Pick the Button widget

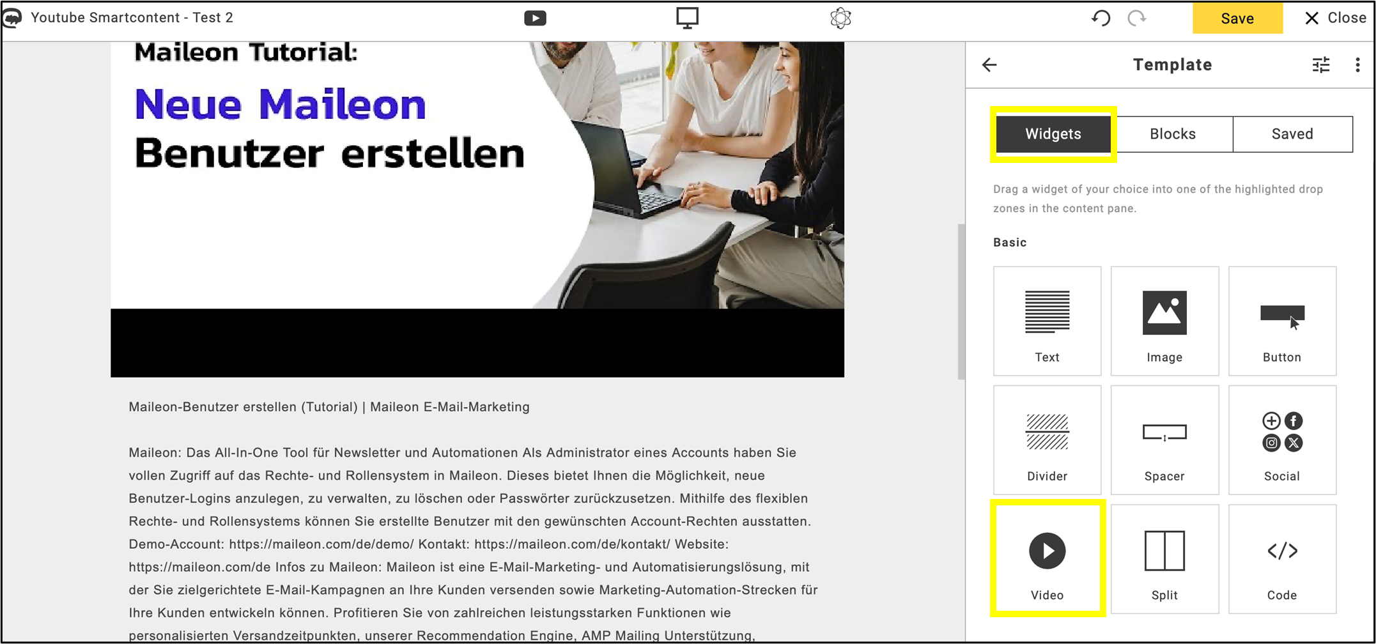pos(1282,321)
